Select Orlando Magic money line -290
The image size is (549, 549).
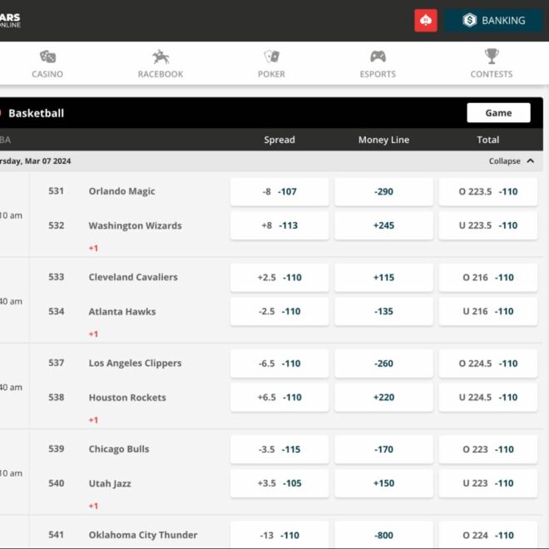click(x=383, y=191)
